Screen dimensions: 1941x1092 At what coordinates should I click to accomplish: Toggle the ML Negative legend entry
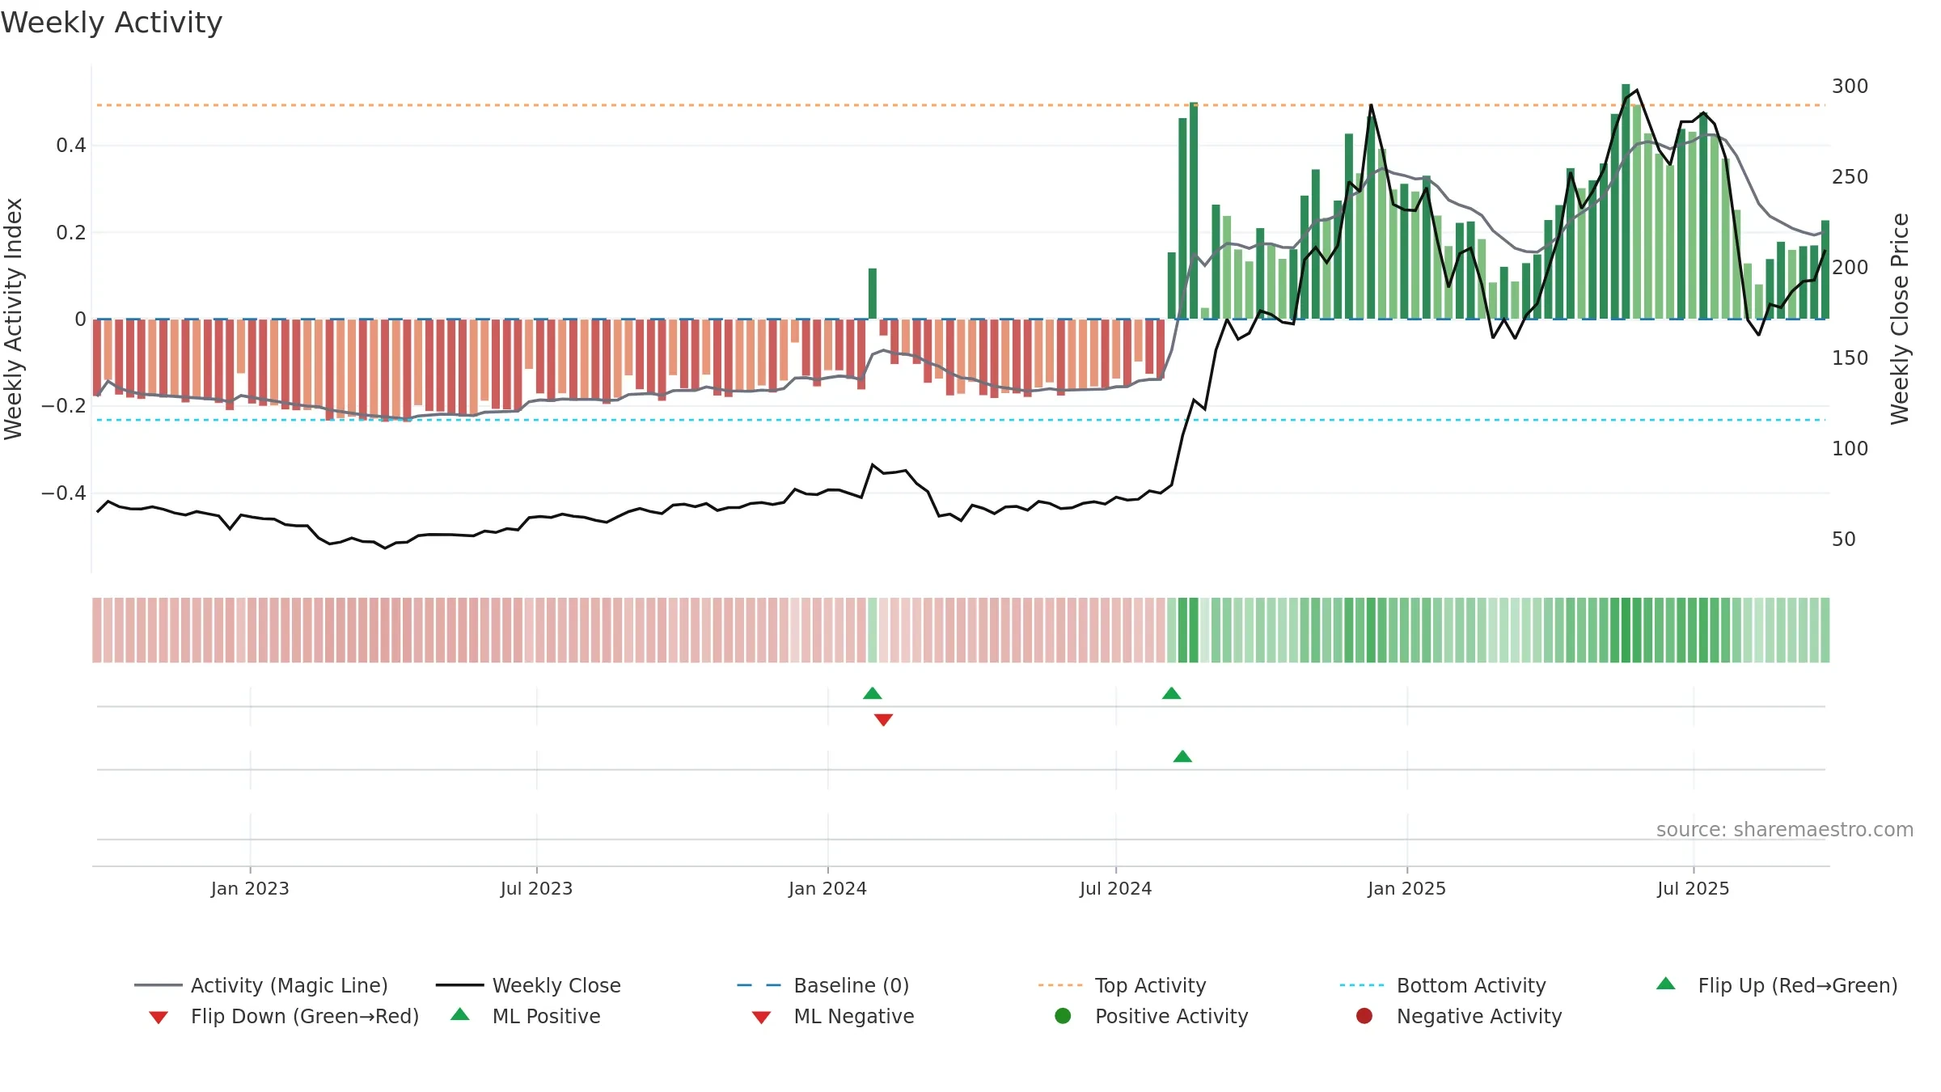pyautogui.click(x=833, y=1016)
